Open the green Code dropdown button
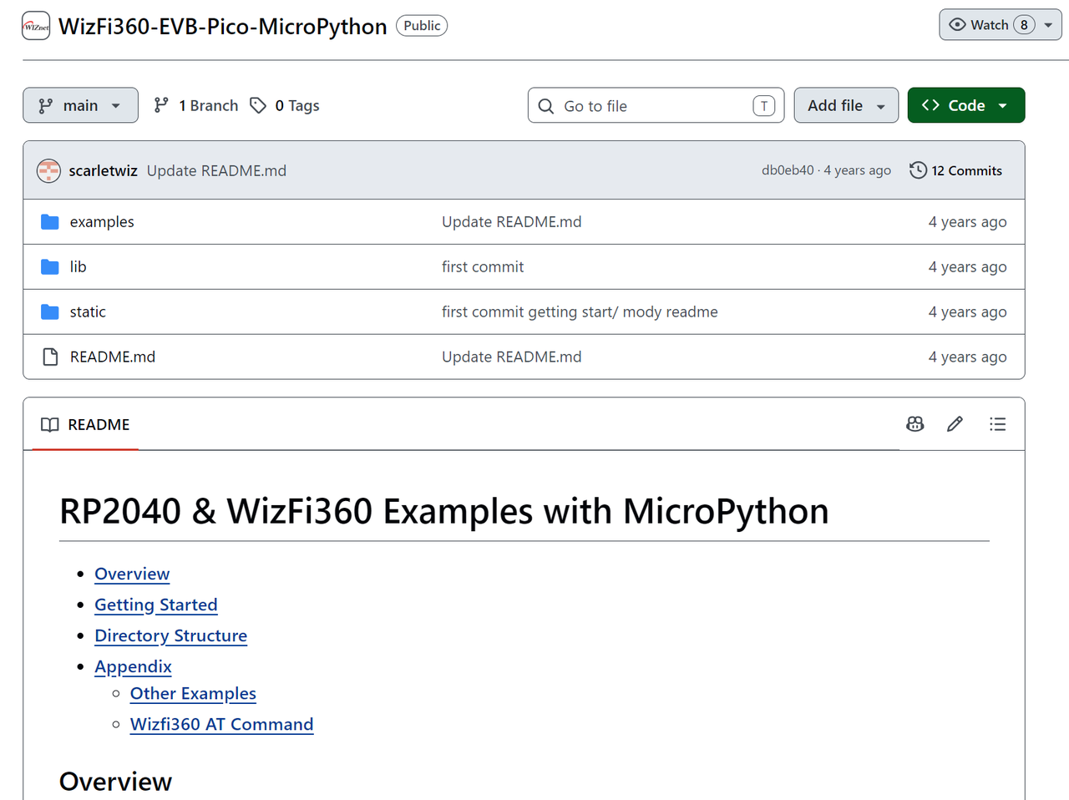 click(x=966, y=105)
